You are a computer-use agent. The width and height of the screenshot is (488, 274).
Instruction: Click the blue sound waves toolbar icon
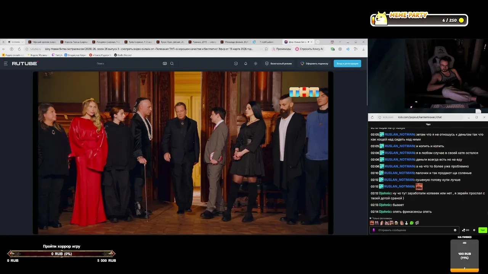[348, 49]
